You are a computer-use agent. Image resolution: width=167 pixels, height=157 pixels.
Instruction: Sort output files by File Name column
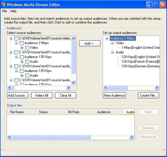22,112
